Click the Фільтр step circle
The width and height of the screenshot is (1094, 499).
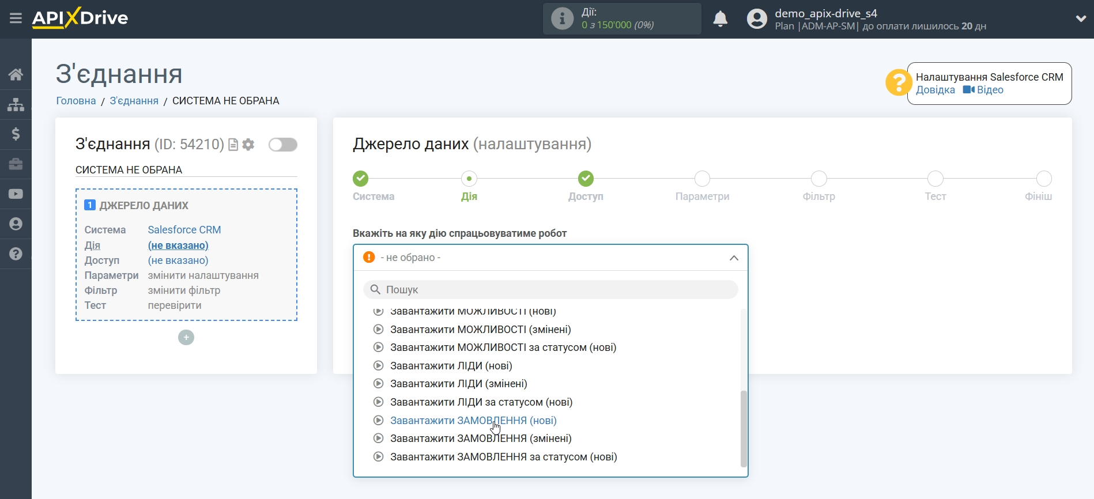point(819,179)
